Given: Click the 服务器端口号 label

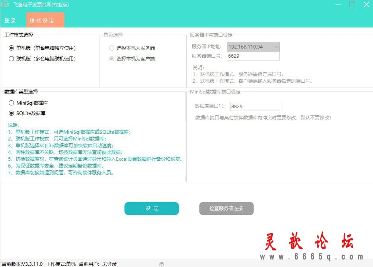Looking at the screenshot, I should pyautogui.click(x=207, y=56).
